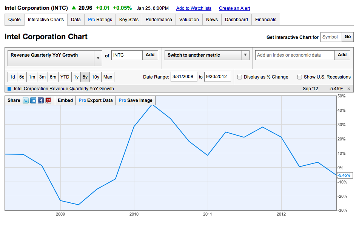Click the early-2009 trough point on chart line
359x225 pixels.
(79, 205)
